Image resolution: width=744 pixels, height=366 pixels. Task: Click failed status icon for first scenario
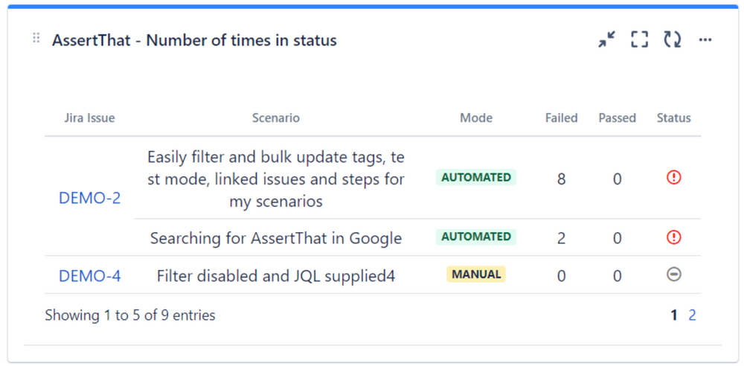click(673, 178)
